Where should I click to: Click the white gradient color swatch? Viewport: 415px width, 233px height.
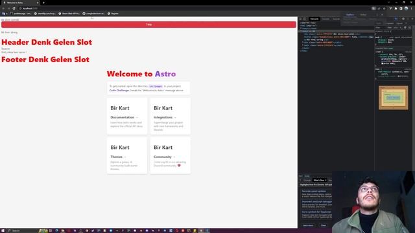(382, 63)
